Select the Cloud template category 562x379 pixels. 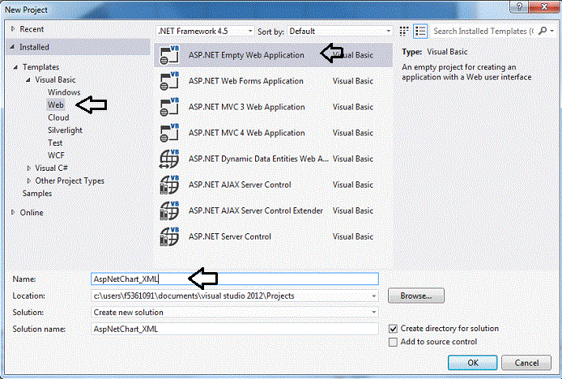point(58,117)
